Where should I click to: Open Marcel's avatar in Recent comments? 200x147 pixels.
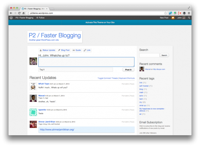(x=142, y=69)
